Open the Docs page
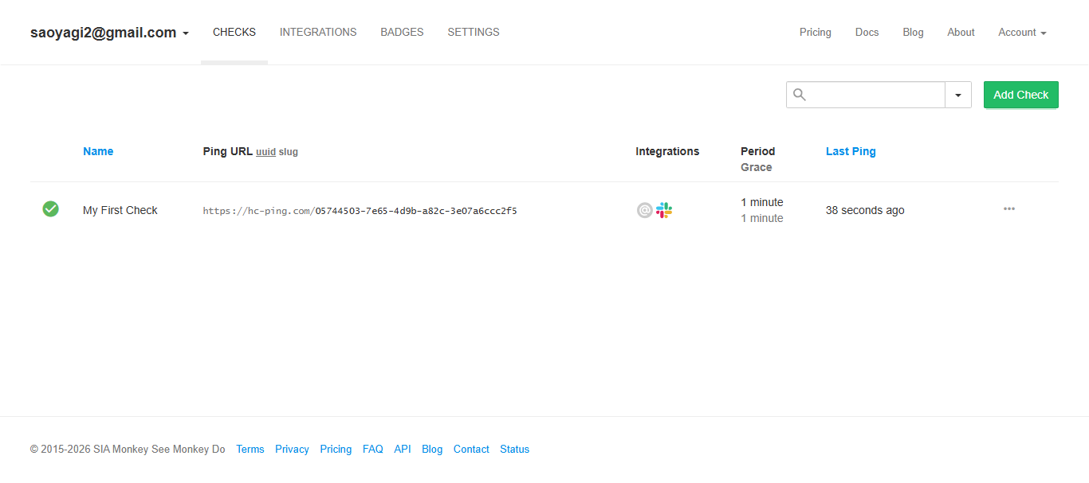Screen dimensions: 1089x483 [867, 33]
